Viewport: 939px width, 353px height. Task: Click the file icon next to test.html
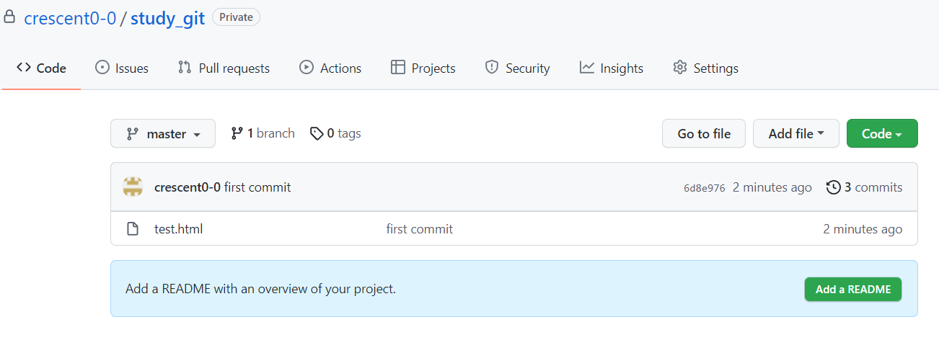point(132,229)
